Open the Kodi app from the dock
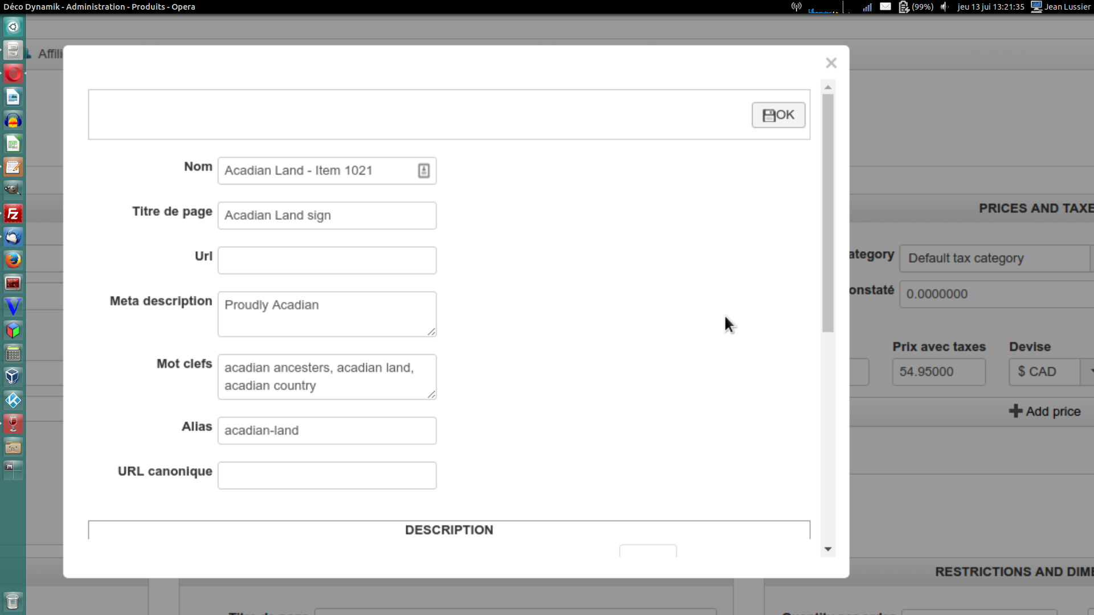 [x=13, y=400]
